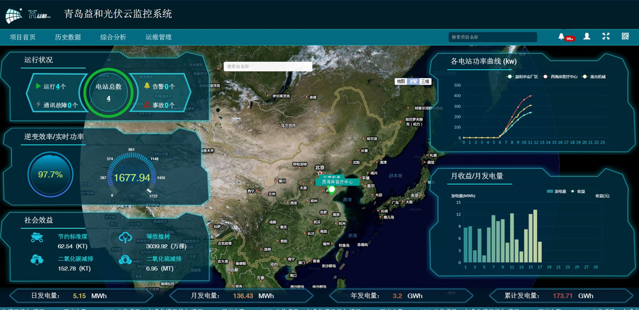This screenshot has height=310, width=639.
Task: Switch map to 卫星 satellite view
Action: 413,82
